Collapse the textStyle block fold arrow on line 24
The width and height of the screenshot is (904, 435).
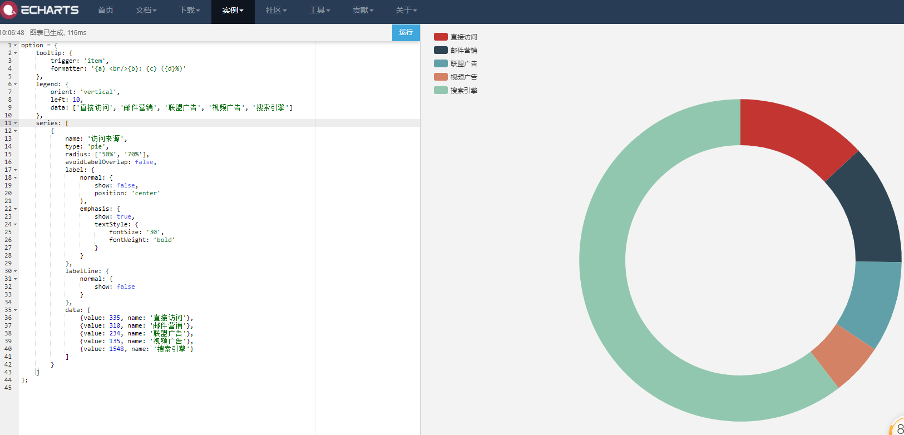[16, 225]
